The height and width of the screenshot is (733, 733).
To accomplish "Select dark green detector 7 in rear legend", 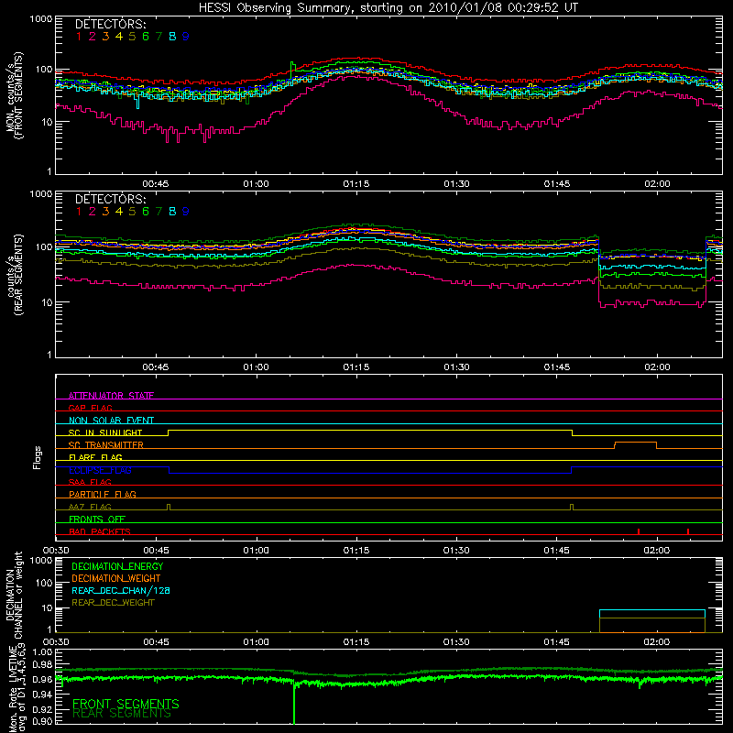I will coord(159,212).
